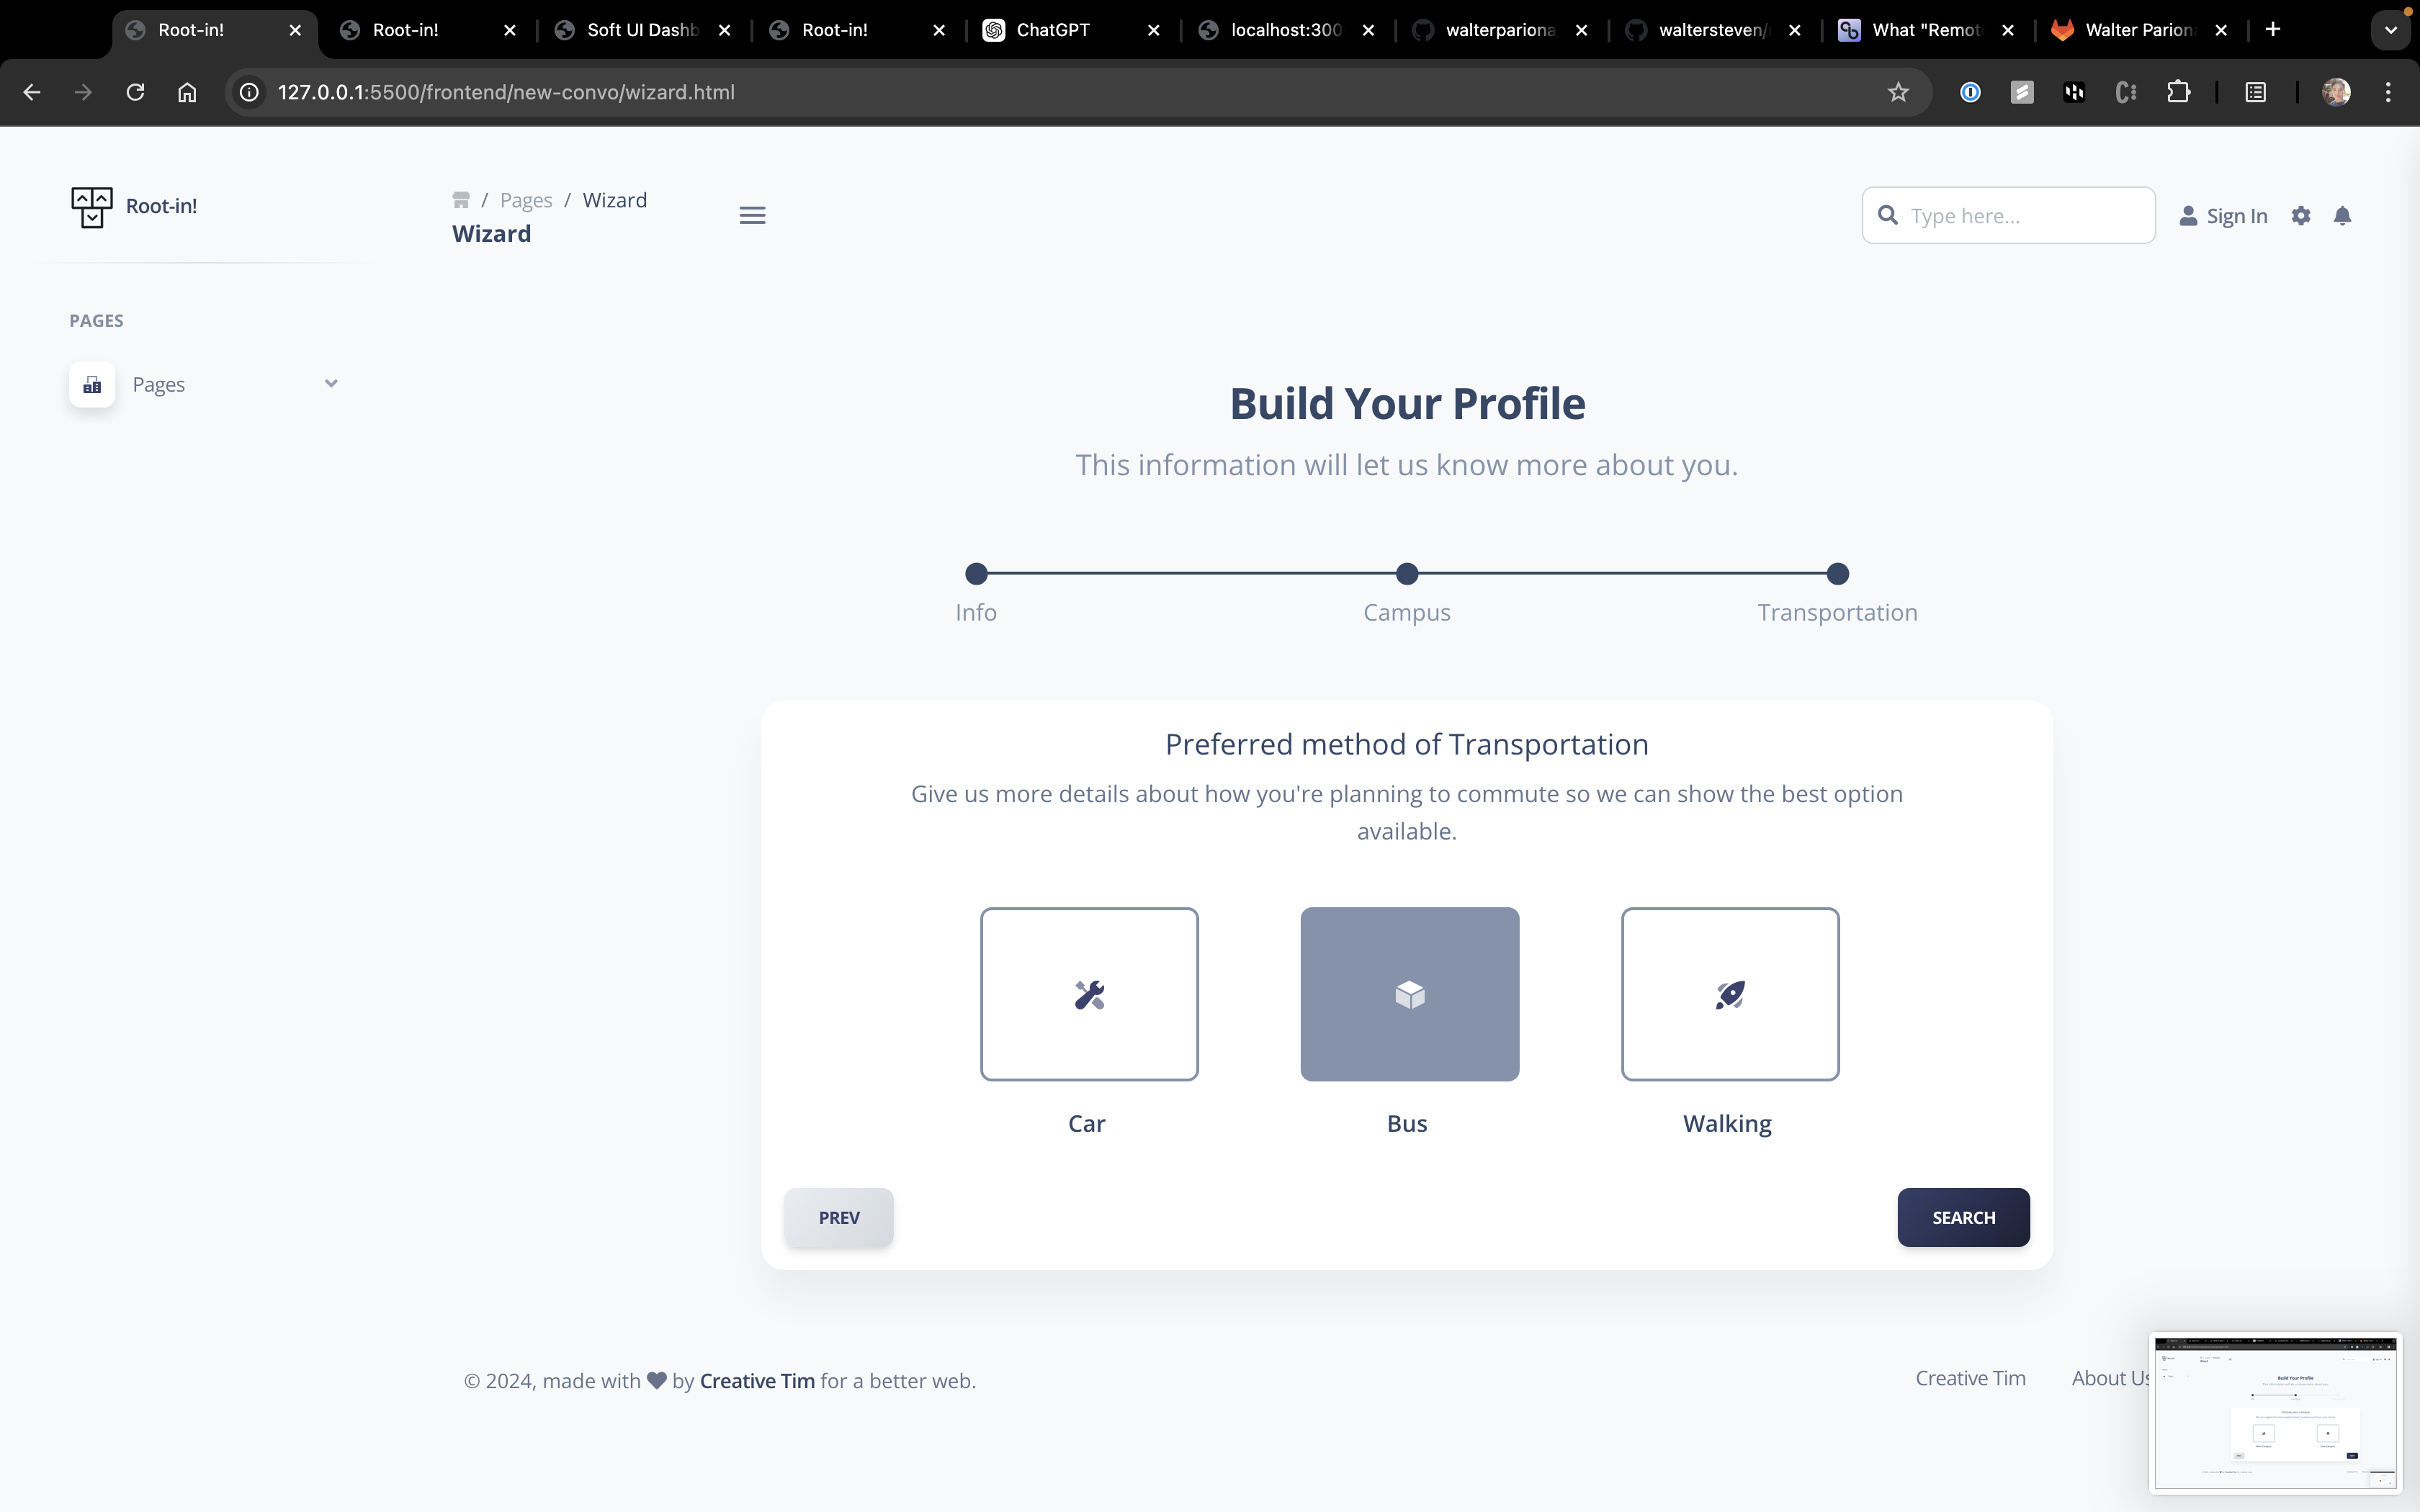The height and width of the screenshot is (1512, 2420).
Task: Go back with the PREV button
Action: (838, 1217)
